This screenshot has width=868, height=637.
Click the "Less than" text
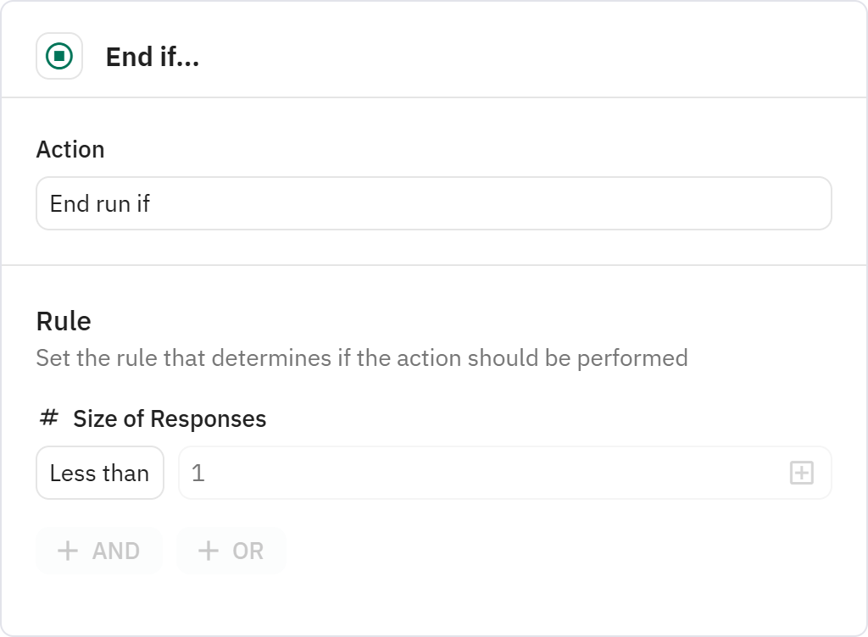point(100,473)
